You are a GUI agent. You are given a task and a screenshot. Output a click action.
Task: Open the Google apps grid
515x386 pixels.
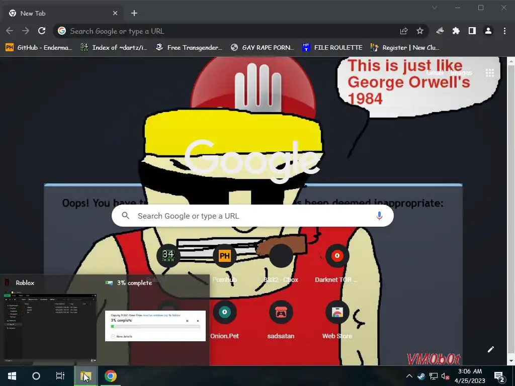coord(490,73)
